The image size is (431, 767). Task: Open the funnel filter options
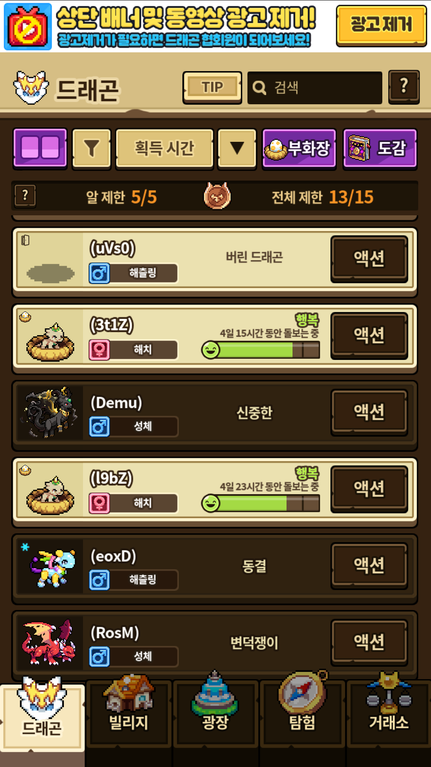point(91,148)
